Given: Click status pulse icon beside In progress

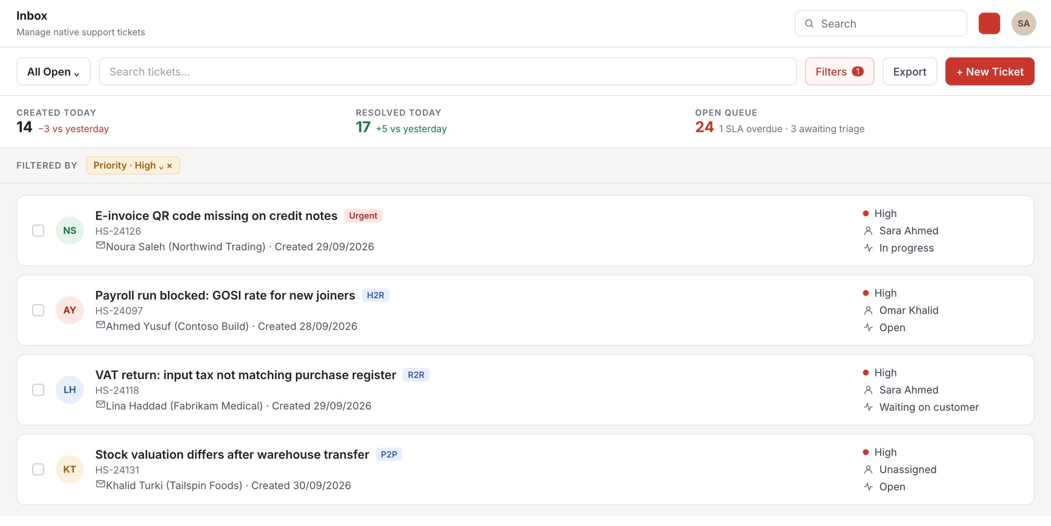Looking at the screenshot, I should click(868, 248).
